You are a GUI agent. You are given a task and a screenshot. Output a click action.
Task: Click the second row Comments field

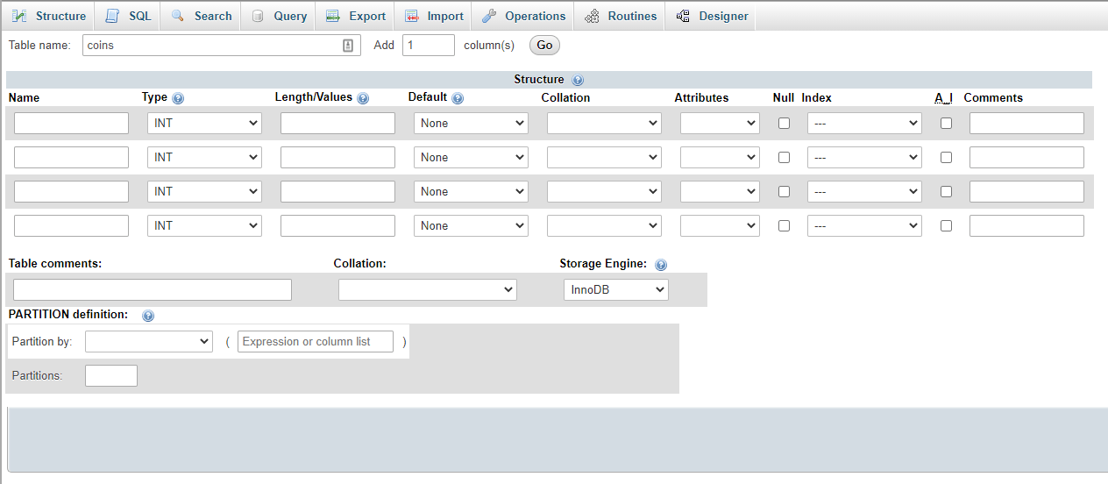(x=1026, y=158)
